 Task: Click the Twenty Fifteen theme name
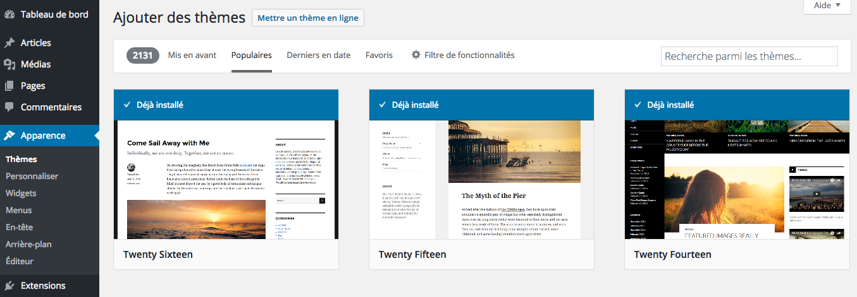click(412, 255)
